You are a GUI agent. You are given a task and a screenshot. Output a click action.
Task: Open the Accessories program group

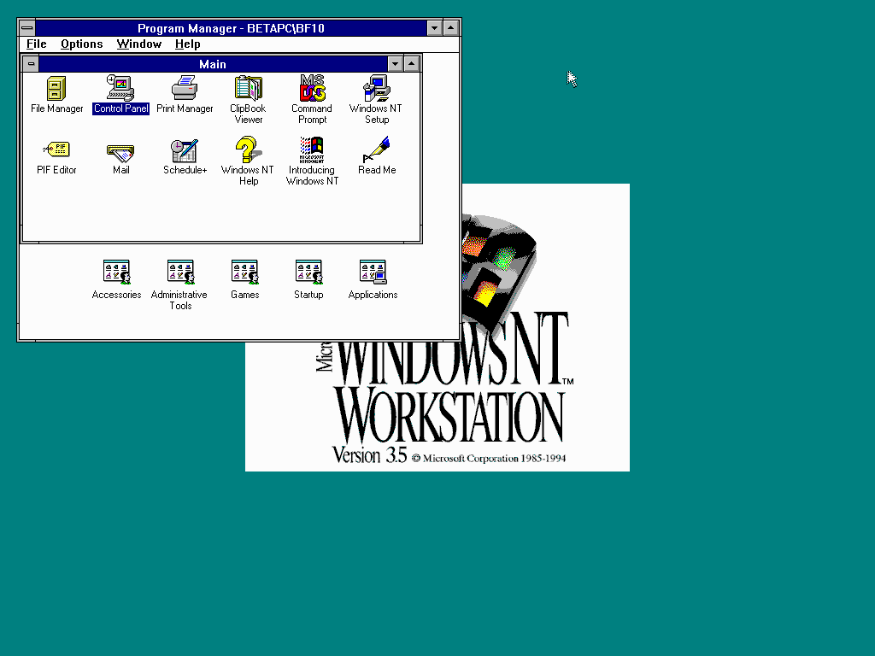coord(116,272)
